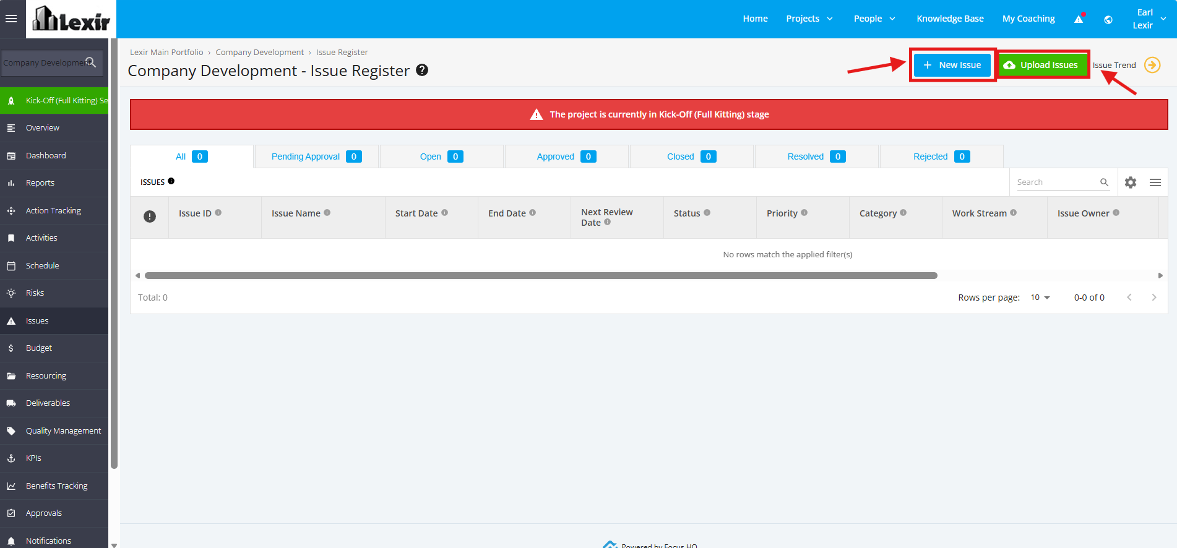
Task: Click Company Development breadcrumb link
Action: [x=260, y=52]
